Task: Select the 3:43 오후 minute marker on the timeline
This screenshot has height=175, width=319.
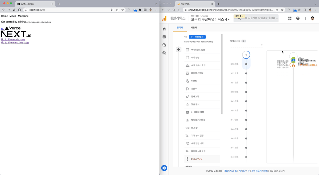Action: pyautogui.click(x=246, y=157)
